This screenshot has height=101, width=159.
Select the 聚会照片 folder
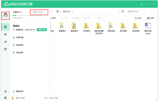(74, 27)
